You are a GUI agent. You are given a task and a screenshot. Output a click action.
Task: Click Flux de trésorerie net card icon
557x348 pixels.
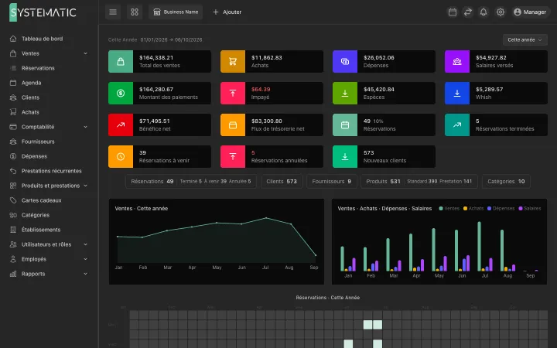click(233, 125)
